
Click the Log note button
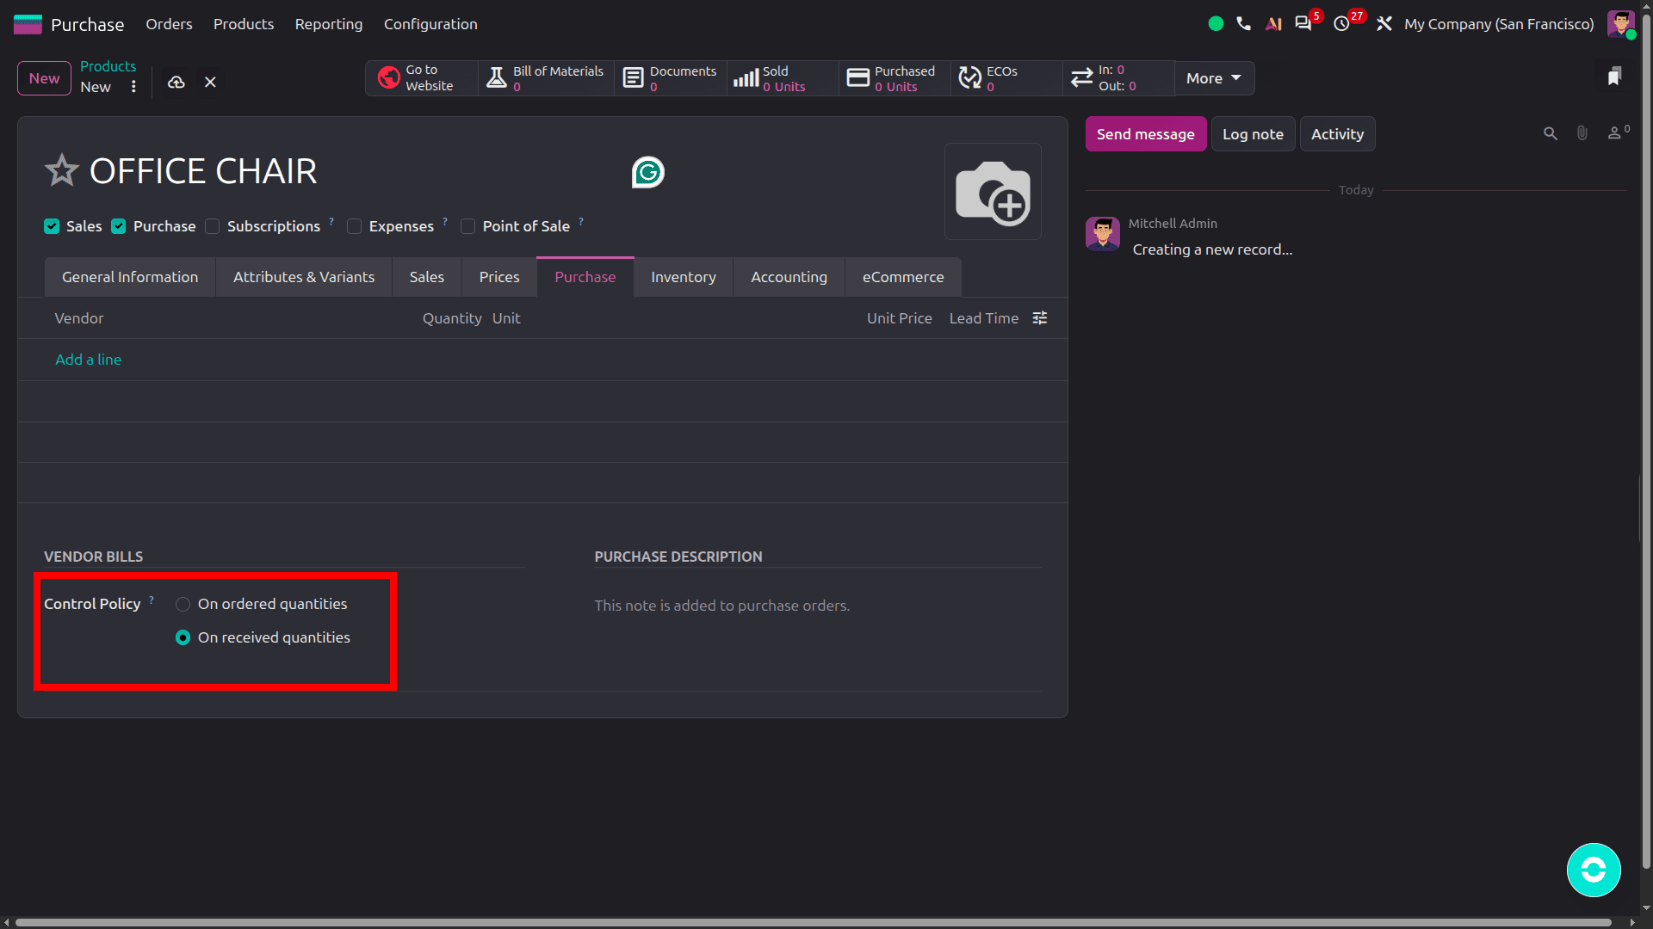(x=1253, y=134)
